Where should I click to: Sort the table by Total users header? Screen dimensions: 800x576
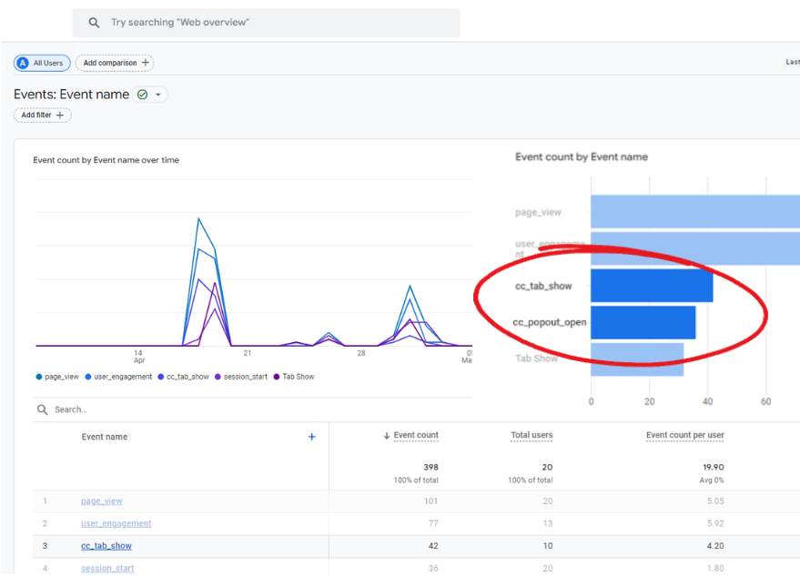[532, 435]
